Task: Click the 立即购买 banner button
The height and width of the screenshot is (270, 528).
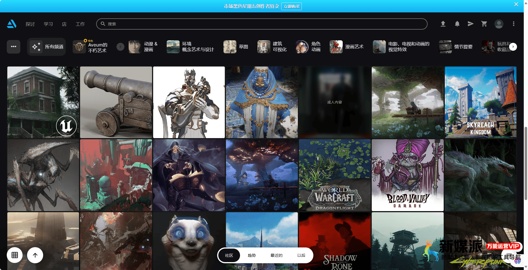Action: point(291,6)
